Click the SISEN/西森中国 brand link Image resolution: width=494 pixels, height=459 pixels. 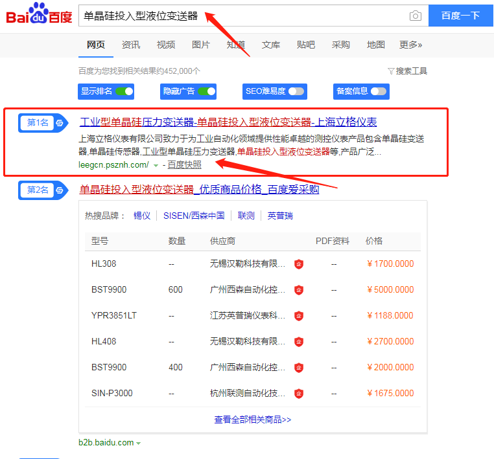(x=194, y=216)
